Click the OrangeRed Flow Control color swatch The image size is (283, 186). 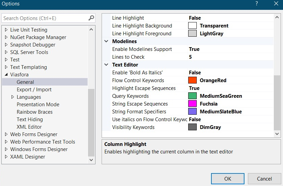coord(193,80)
